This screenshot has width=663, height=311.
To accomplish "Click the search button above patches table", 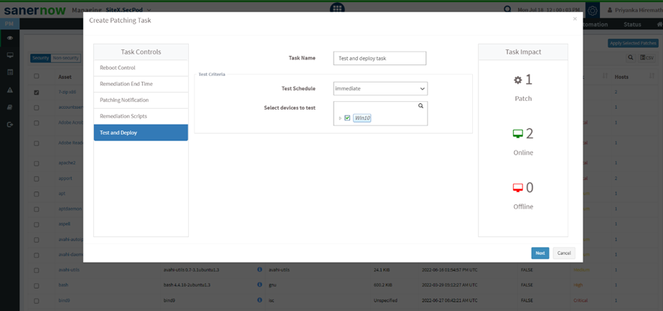I will (630, 58).
